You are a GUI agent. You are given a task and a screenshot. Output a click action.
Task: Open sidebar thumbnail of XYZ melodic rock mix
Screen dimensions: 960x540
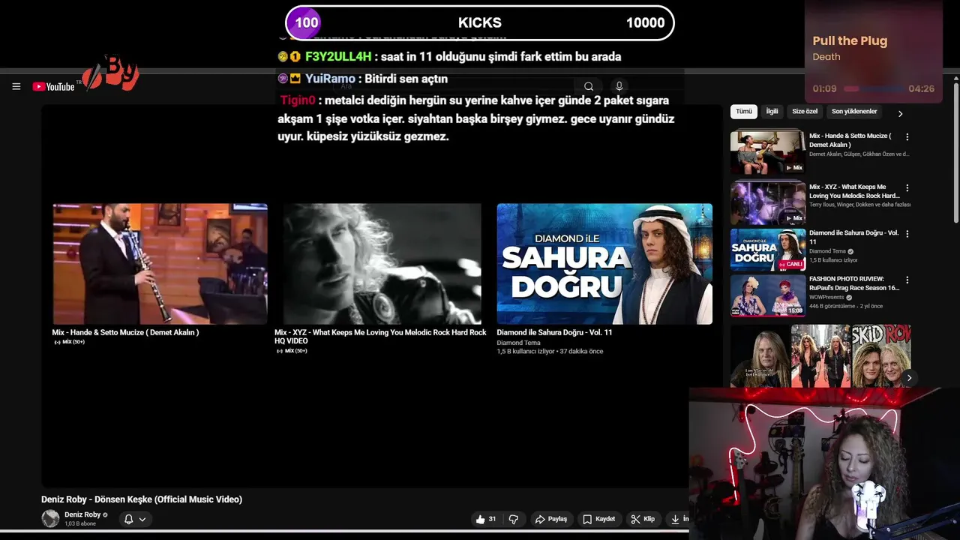click(768, 202)
